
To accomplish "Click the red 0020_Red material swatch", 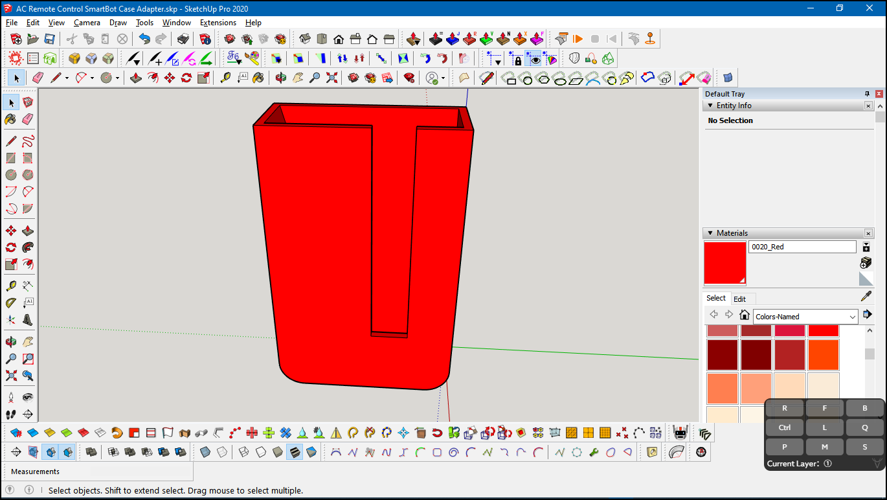I will (724, 262).
